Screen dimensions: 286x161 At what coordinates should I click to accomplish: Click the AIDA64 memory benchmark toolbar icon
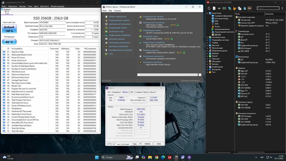[224, 8]
